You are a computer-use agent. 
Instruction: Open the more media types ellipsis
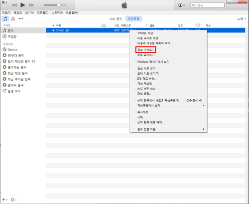tap(21, 18)
